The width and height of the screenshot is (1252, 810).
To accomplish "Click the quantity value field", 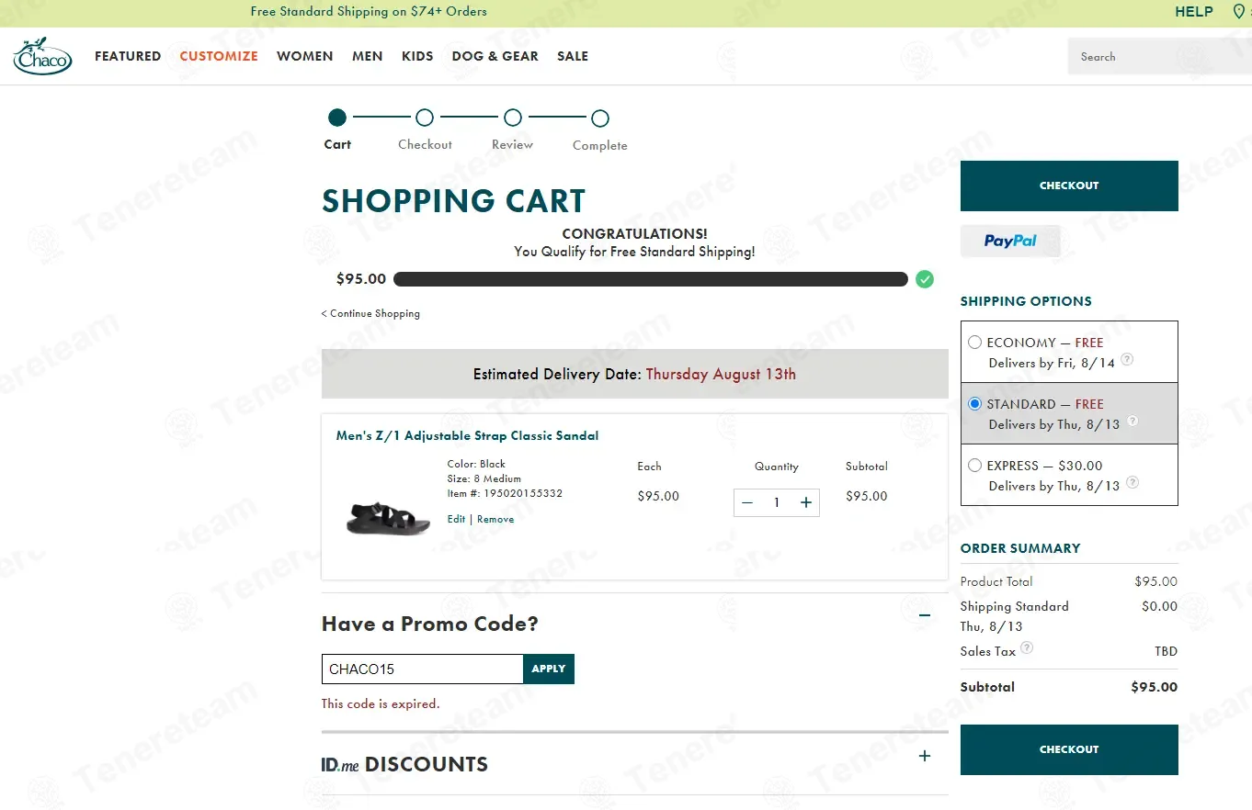I will (x=777, y=502).
